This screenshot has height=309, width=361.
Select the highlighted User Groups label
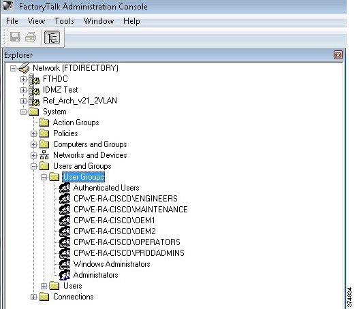(x=84, y=177)
